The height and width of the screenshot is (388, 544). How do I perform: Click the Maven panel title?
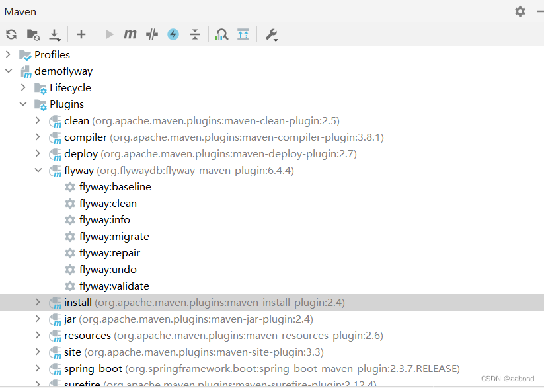tap(20, 11)
